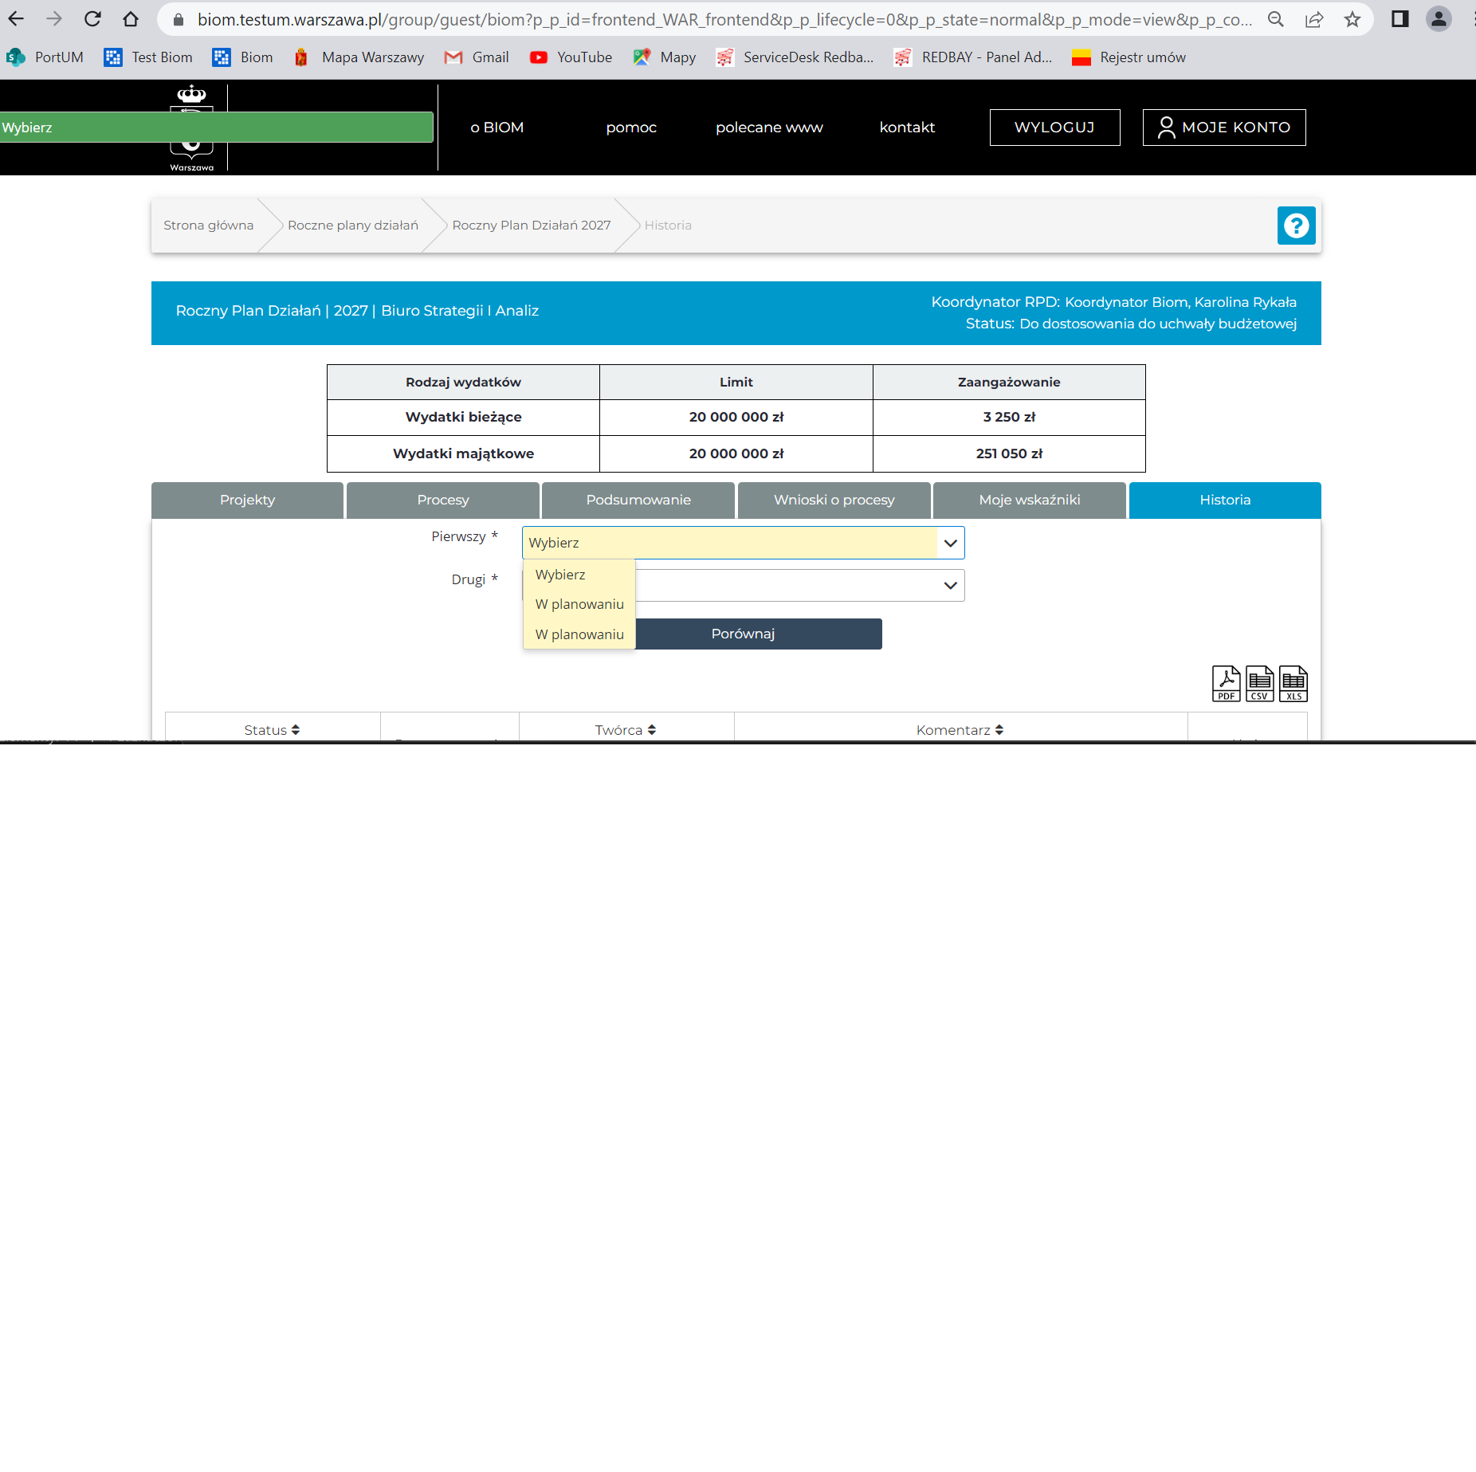Go to the browser home page
Image resolution: width=1476 pixels, height=1472 pixels.
tap(131, 19)
